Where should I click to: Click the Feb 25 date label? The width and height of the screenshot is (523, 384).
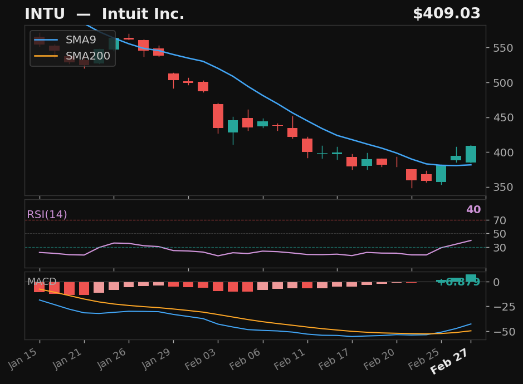pyautogui.click(x=424, y=358)
